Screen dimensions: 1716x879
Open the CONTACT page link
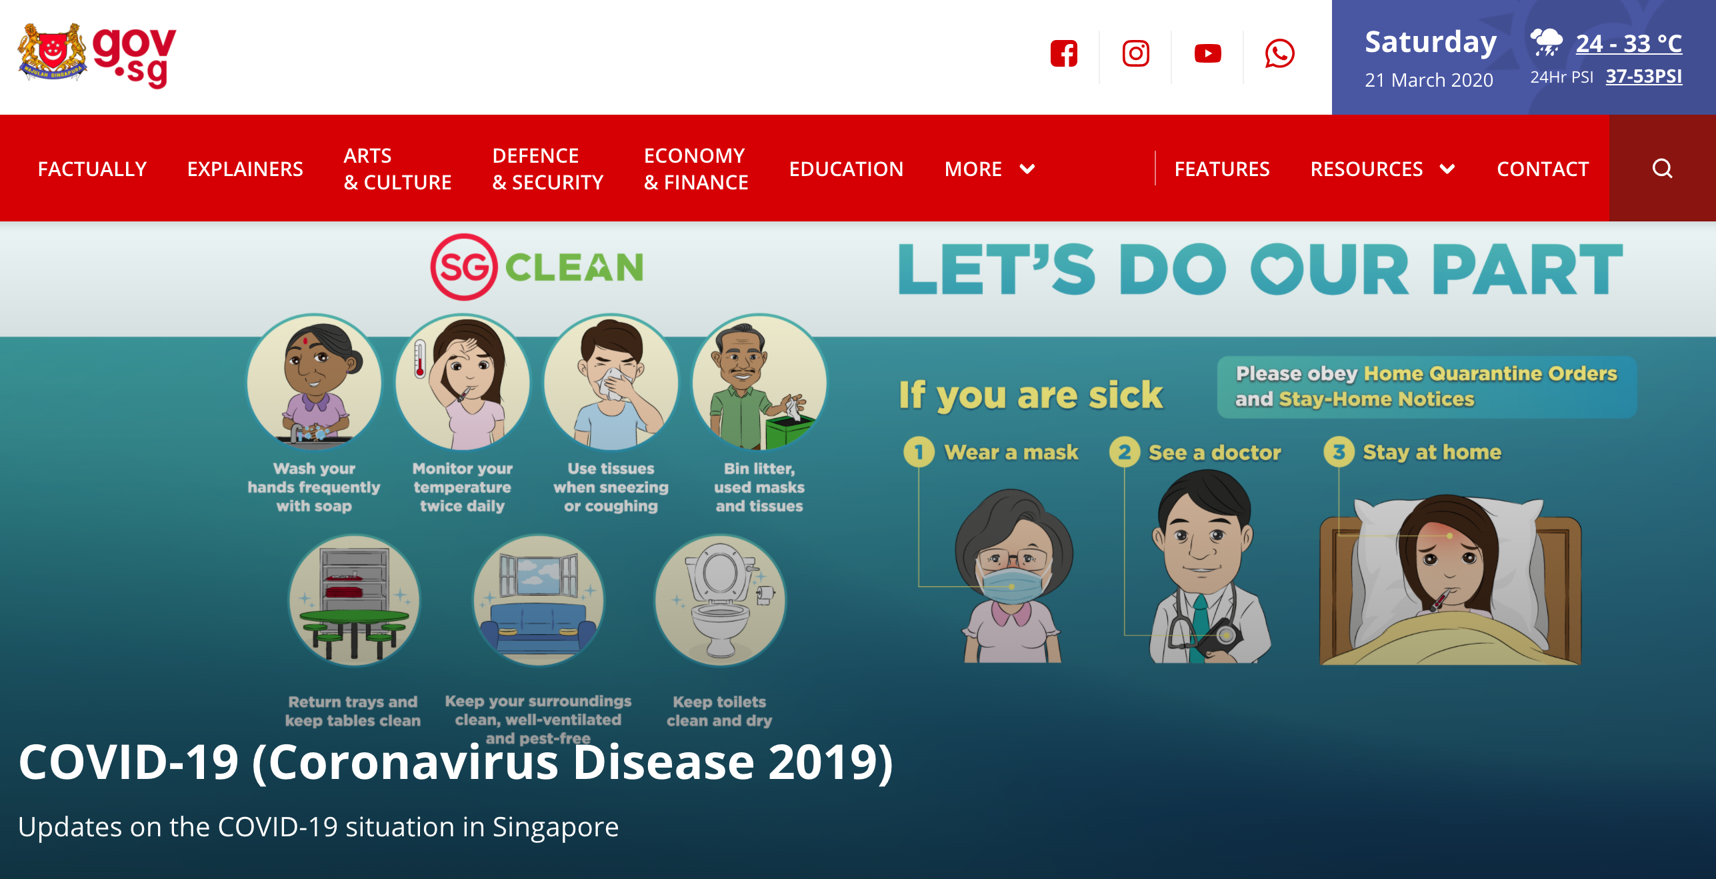point(1543,169)
